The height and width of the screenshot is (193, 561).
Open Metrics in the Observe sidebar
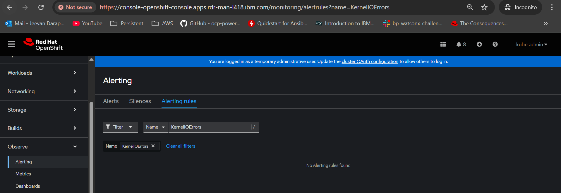[23, 174]
